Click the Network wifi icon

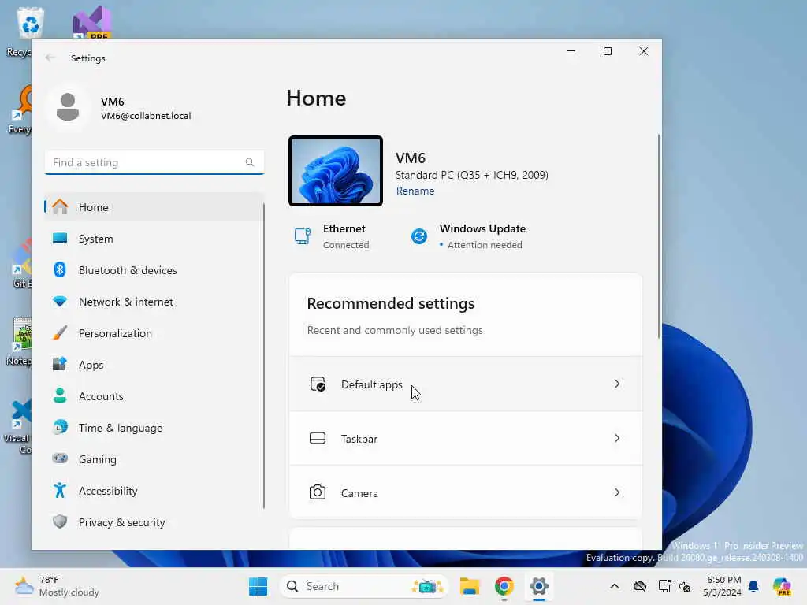tap(60, 302)
